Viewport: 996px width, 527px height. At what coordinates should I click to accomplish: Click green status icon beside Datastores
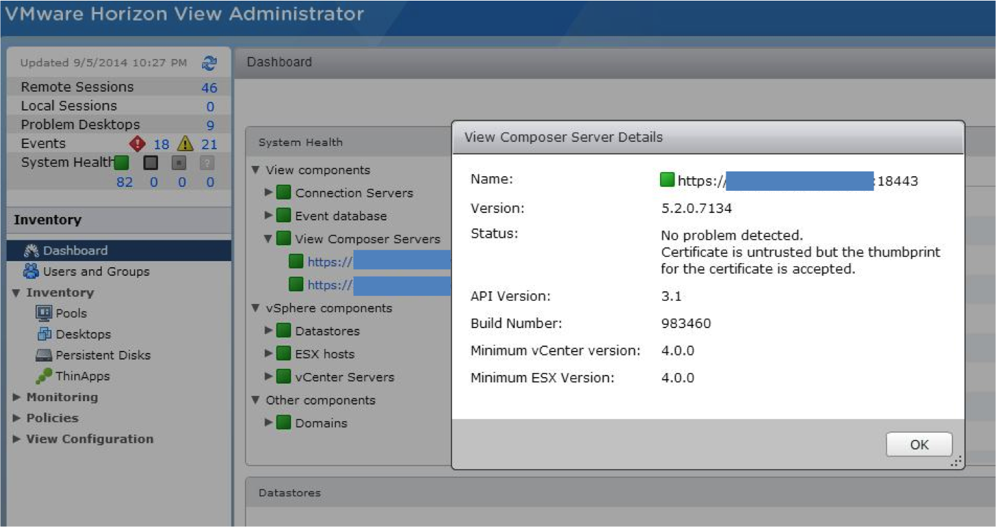[x=284, y=331]
